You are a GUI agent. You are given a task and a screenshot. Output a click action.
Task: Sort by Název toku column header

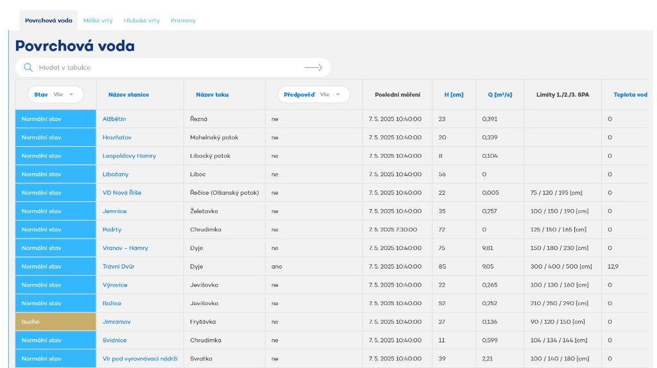point(212,95)
